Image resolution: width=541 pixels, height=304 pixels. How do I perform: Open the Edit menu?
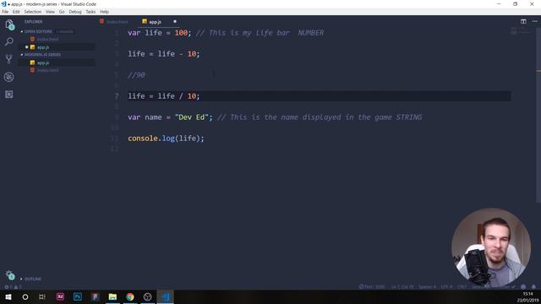click(x=16, y=12)
